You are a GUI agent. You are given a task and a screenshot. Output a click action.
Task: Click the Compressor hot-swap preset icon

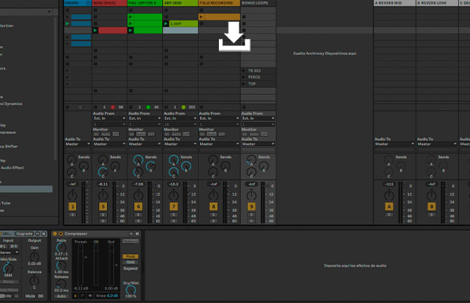(131, 233)
